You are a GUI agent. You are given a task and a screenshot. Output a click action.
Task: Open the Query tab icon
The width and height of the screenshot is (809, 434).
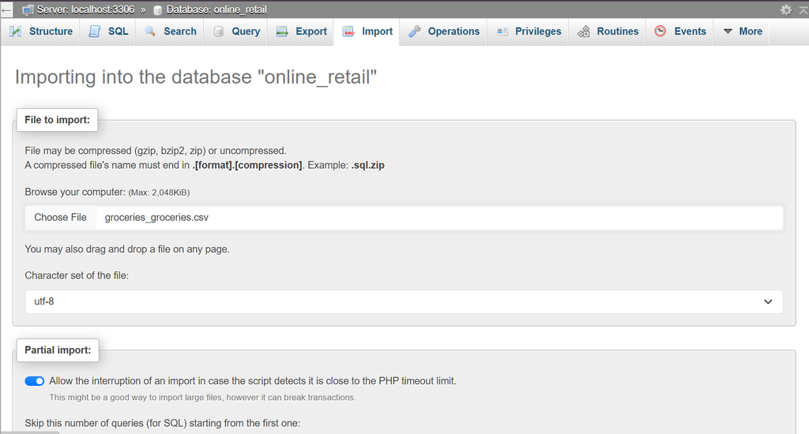(x=218, y=32)
